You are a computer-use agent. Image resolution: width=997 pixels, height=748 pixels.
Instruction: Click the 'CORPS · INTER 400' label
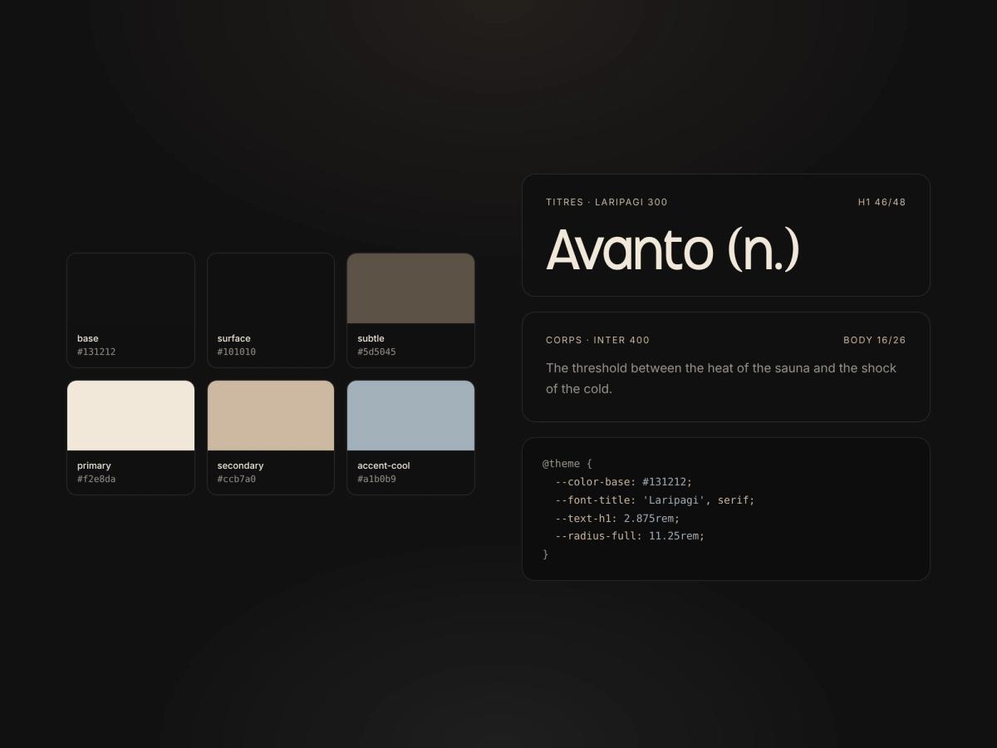pos(597,340)
